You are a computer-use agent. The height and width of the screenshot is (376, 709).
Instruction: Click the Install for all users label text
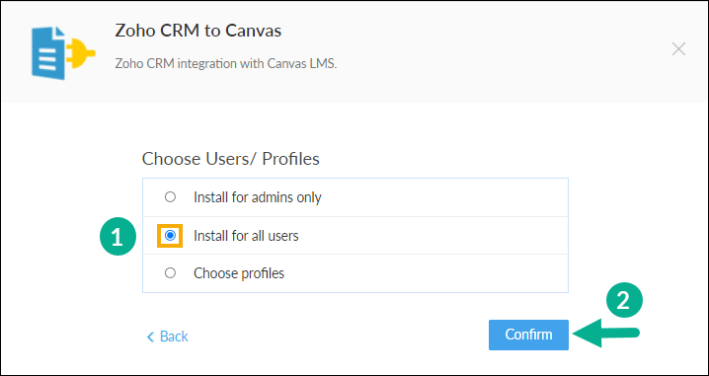pyautogui.click(x=246, y=236)
